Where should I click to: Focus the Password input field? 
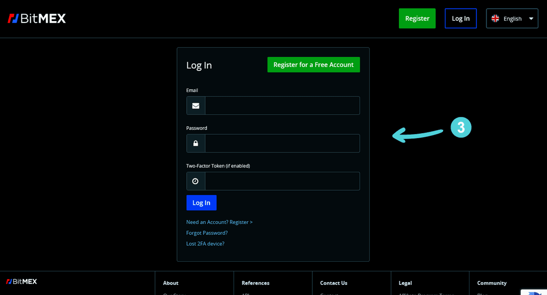coord(283,143)
